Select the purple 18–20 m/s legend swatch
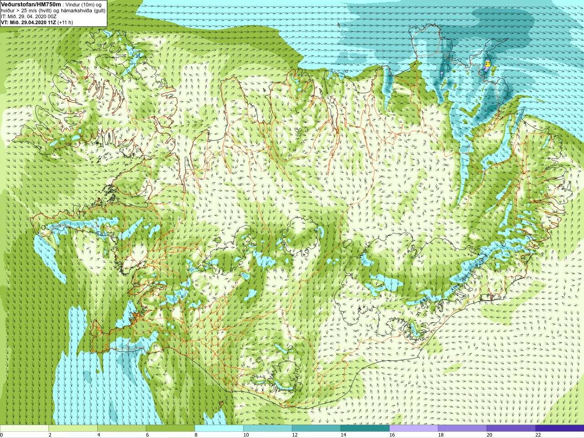The height and width of the screenshot is (438, 584). click(462, 428)
